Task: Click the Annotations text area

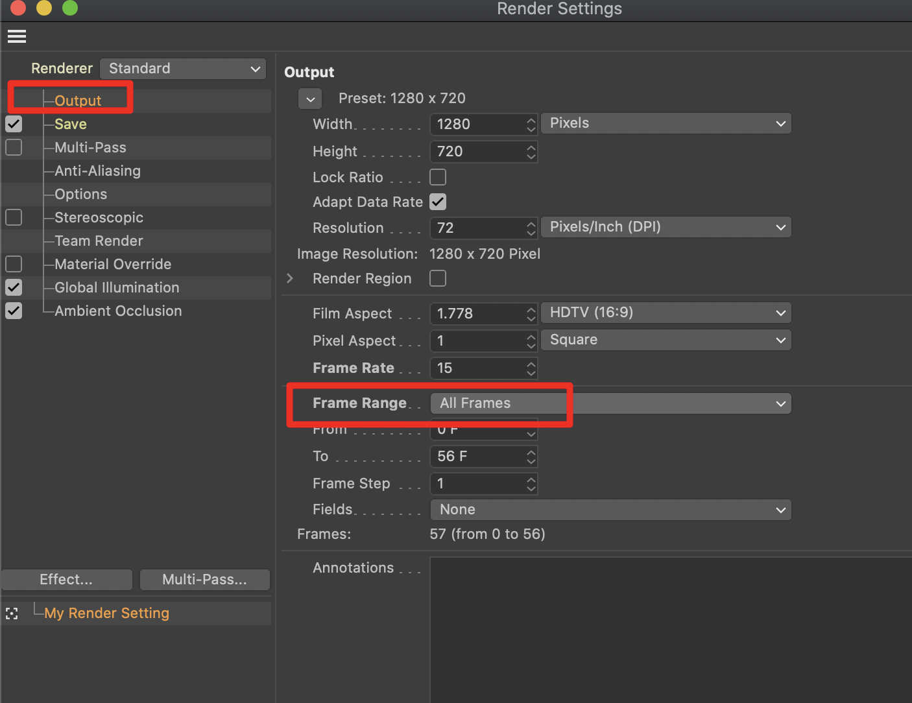Action: point(671,630)
